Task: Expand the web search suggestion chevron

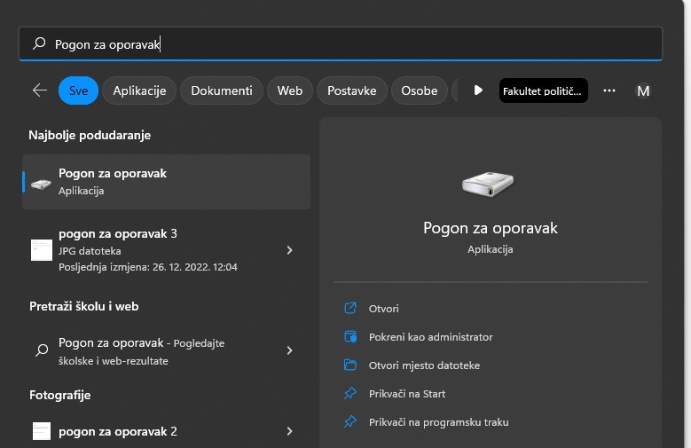Action: [289, 350]
